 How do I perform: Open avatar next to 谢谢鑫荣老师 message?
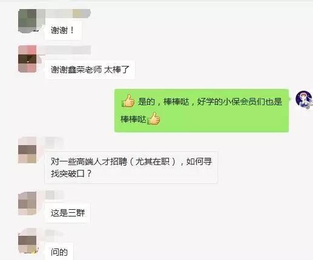tap(27, 59)
